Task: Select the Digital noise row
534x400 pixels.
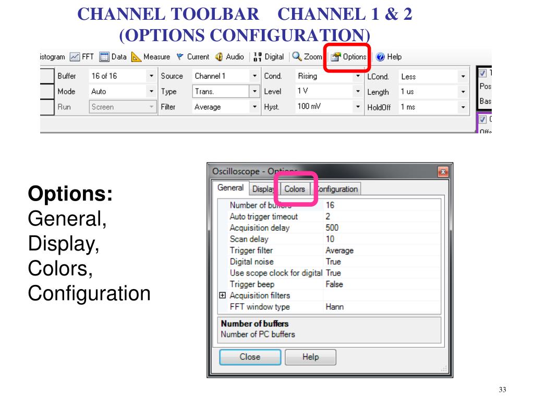Action: point(330,261)
